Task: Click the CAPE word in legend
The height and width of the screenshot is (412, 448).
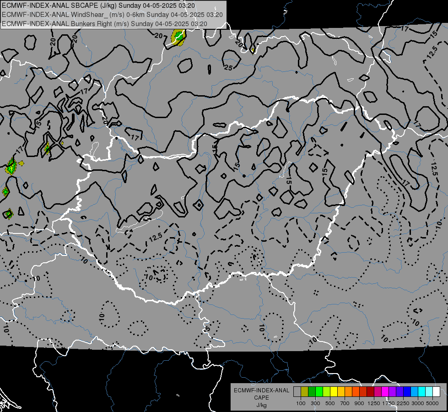Action: (261, 398)
